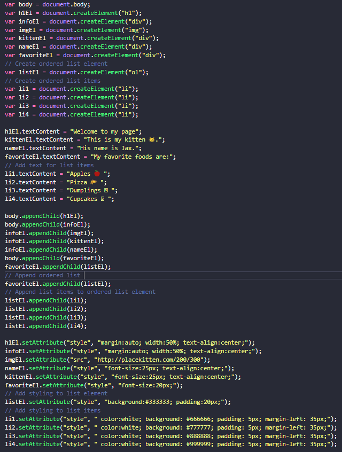Click the "My favorite foods are:" string
Viewport: 342px width, 452px height.
coord(131,157)
